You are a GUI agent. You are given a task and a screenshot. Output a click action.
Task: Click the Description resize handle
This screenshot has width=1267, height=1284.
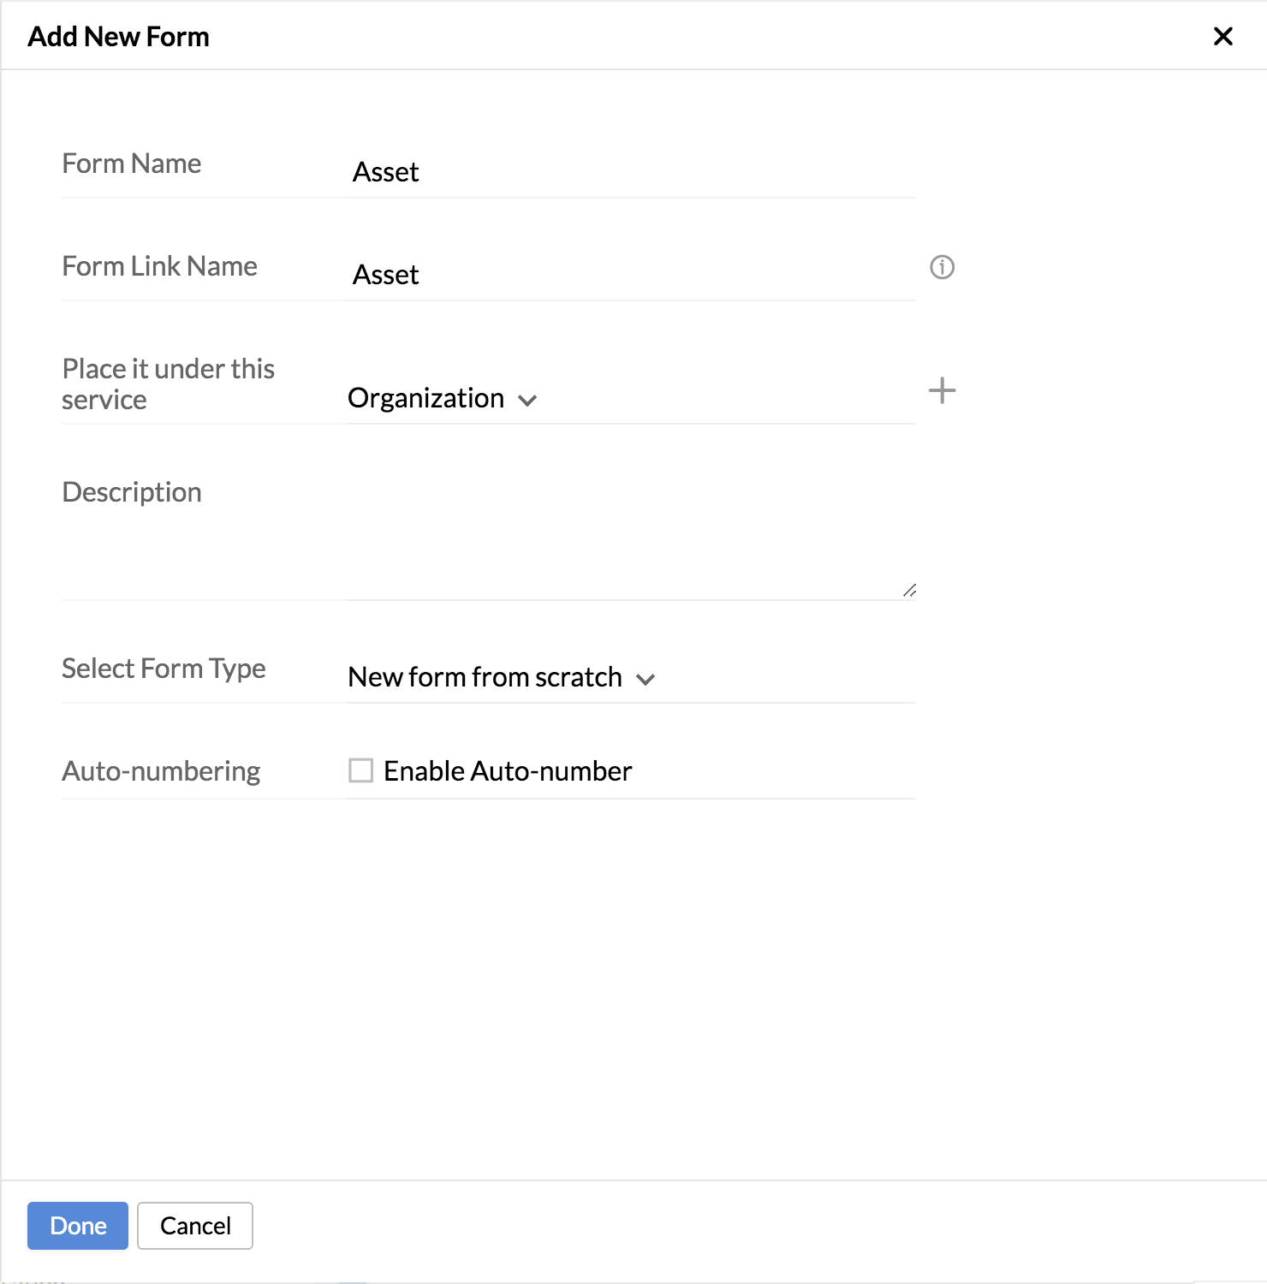pos(909,590)
